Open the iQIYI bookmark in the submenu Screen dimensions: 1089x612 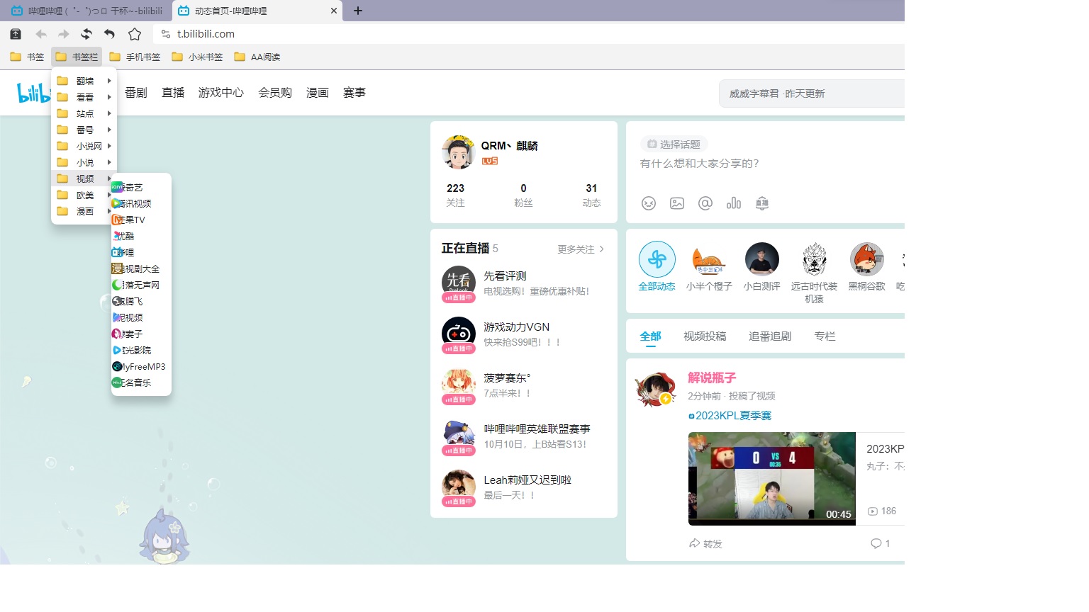pos(141,187)
